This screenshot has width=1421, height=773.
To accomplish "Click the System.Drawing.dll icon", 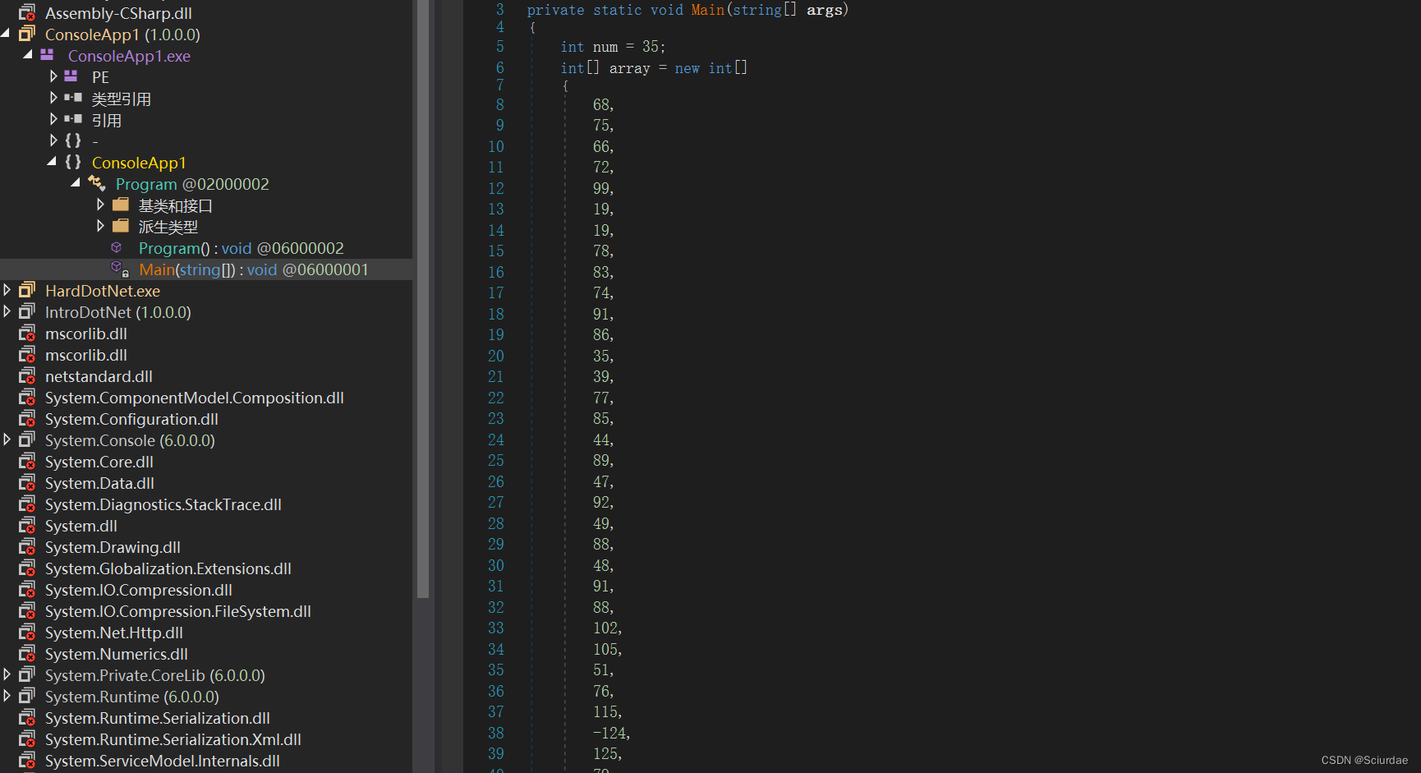I will (x=27, y=546).
